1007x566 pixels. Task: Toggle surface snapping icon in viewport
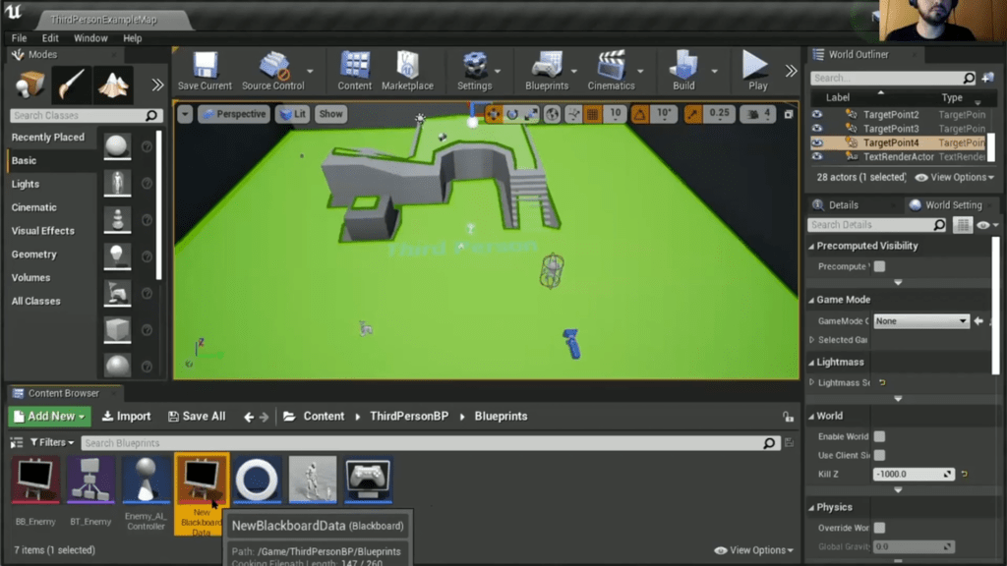tap(573, 114)
